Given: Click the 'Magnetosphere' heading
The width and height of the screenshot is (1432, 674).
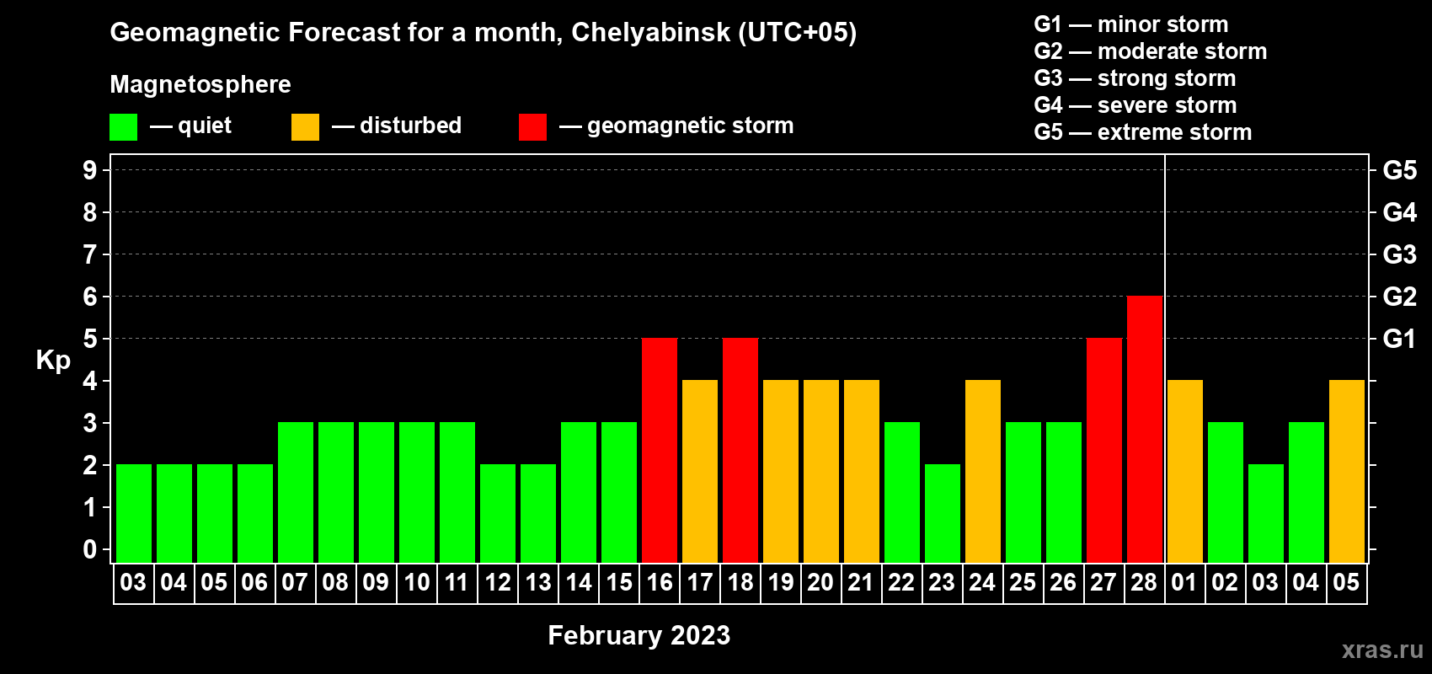Looking at the screenshot, I should point(200,84).
